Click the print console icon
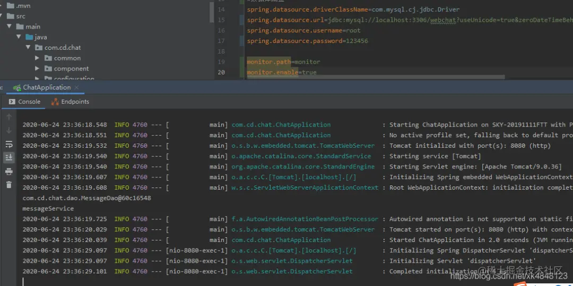The height and width of the screenshot is (286, 573). [x=9, y=172]
